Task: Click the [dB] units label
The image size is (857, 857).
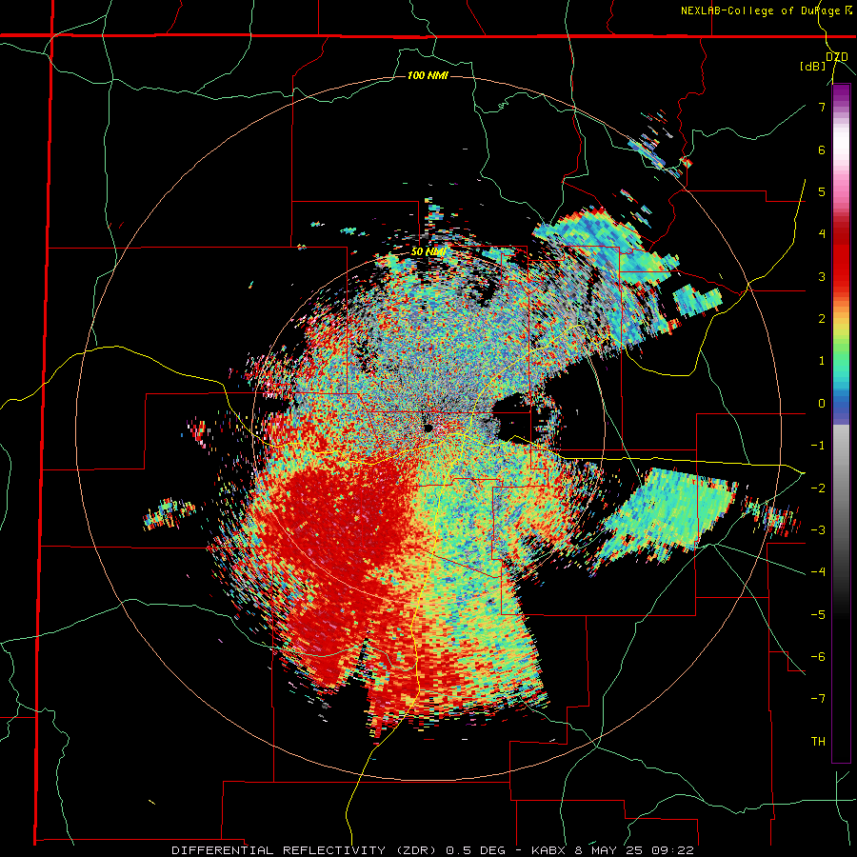Action: click(813, 67)
